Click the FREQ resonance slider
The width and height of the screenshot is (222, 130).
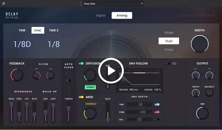click(x=19, y=112)
